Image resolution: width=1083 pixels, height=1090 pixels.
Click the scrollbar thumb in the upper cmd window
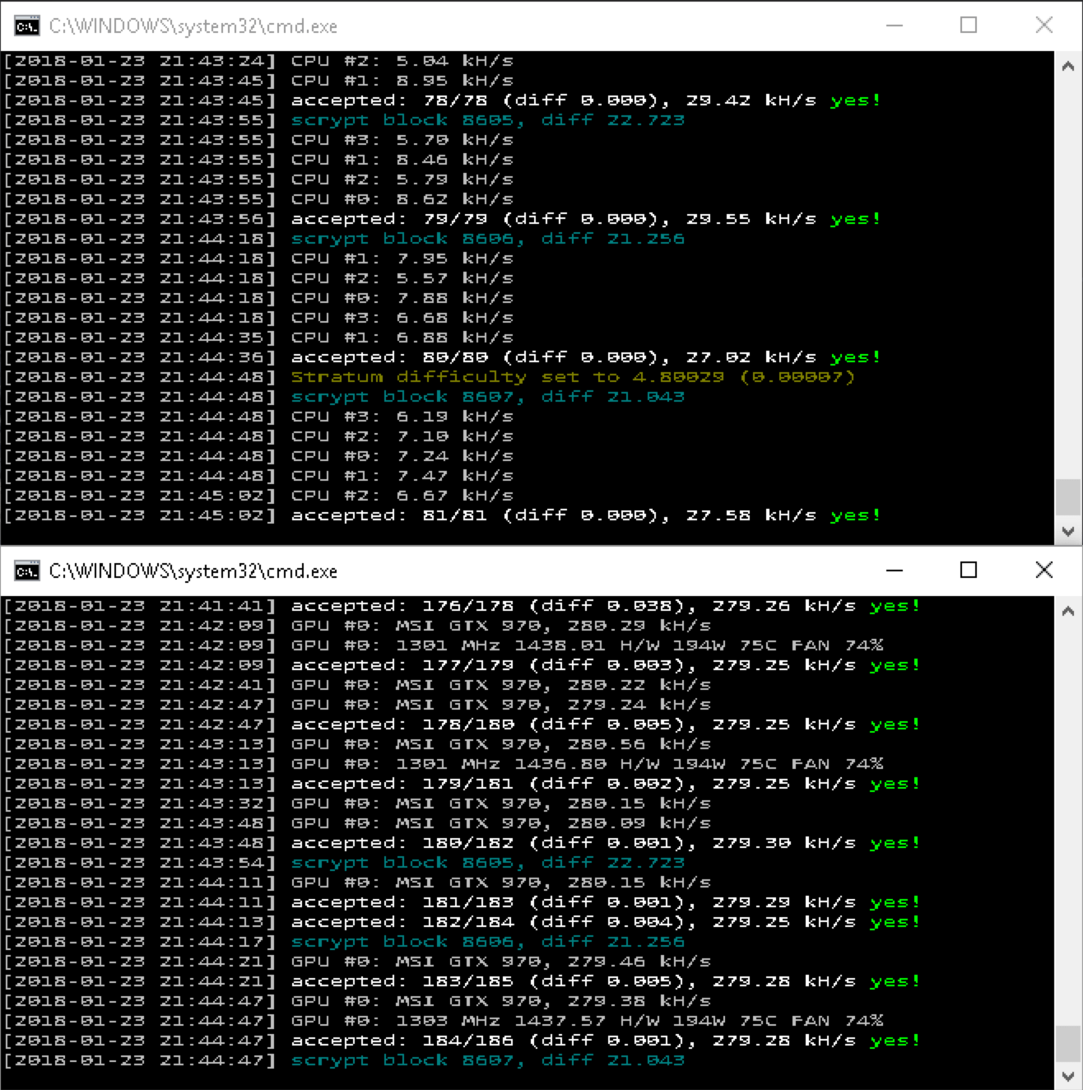point(1068,497)
